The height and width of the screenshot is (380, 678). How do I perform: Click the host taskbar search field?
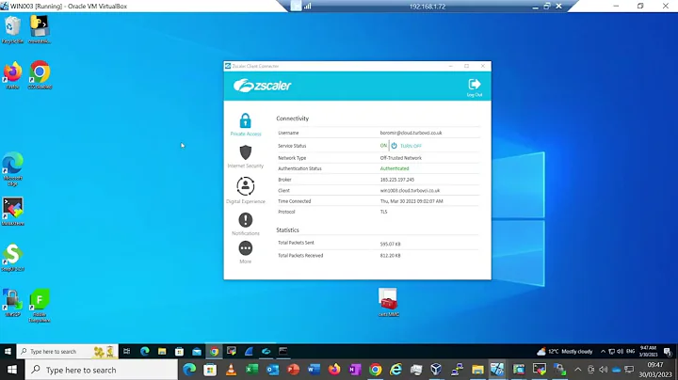(101, 370)
